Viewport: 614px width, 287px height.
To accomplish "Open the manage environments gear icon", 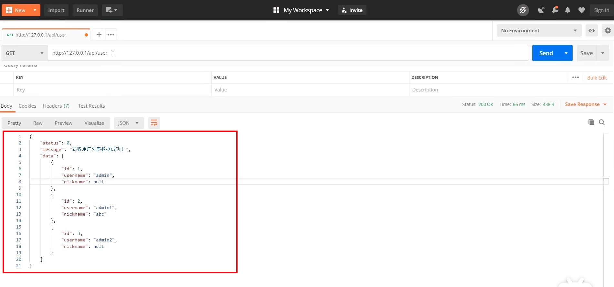I will 608,30.
